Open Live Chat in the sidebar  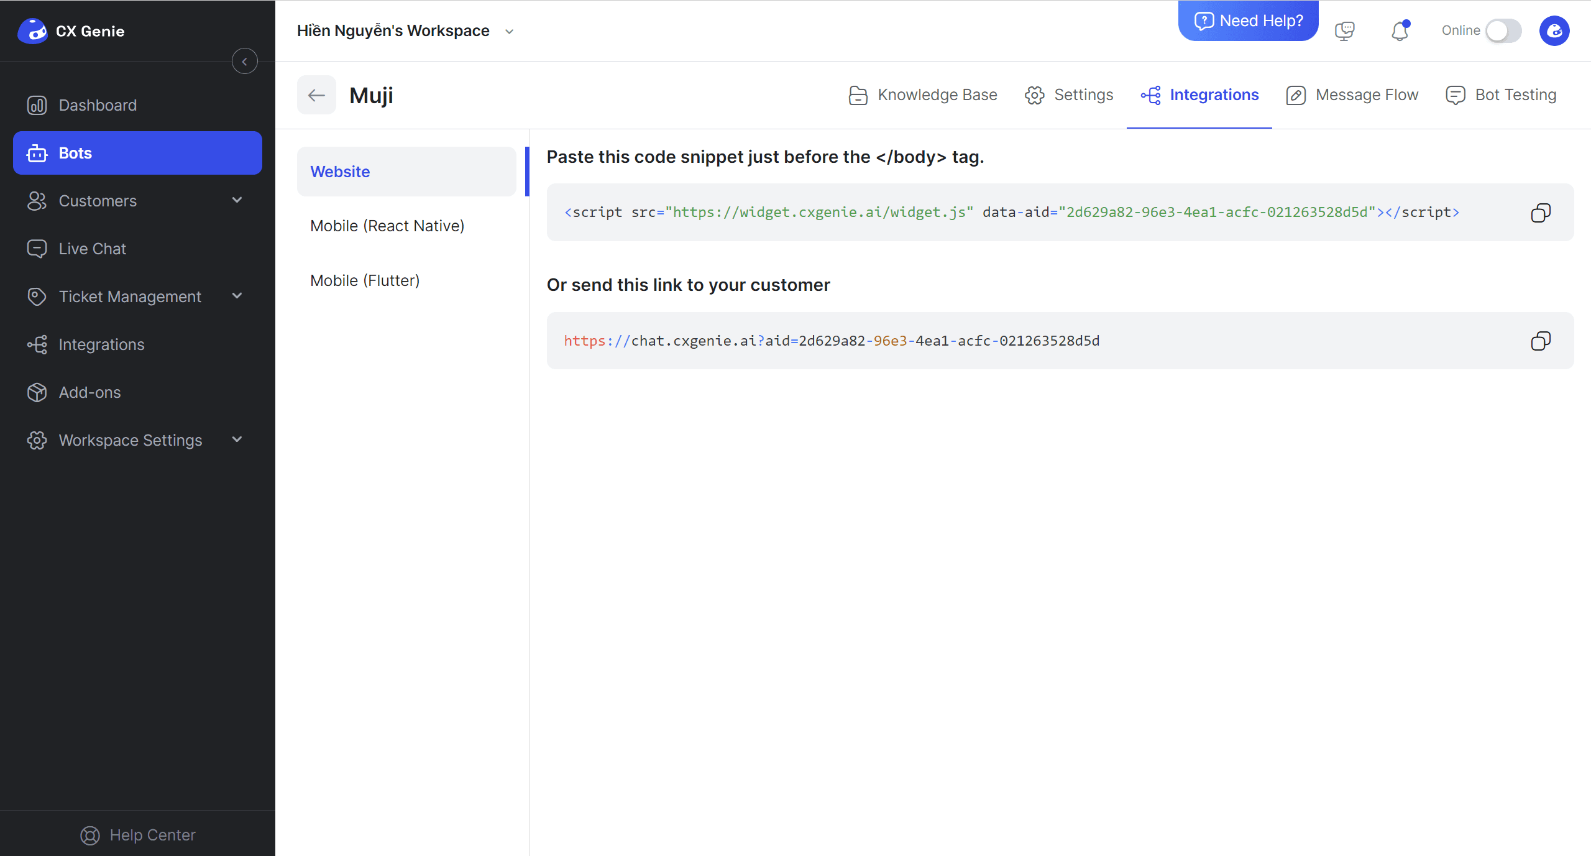point(137,249)
